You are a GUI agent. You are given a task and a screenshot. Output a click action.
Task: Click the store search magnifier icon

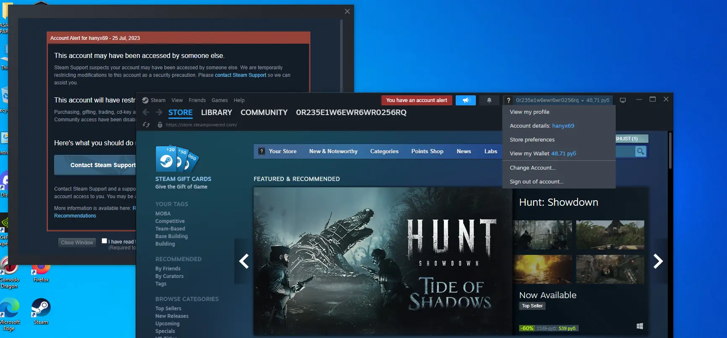[640, 151]
